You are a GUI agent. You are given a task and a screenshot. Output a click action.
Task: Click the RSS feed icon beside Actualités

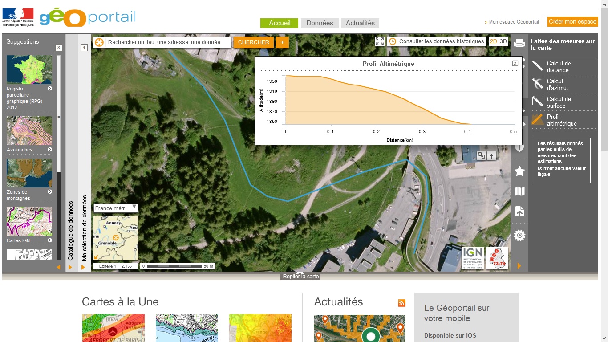pos(402,303)
